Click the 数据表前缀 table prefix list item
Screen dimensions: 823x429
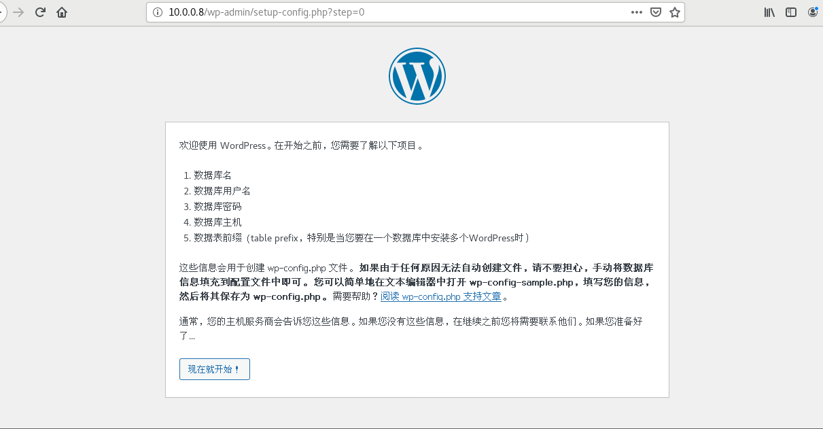click(362, 238)
